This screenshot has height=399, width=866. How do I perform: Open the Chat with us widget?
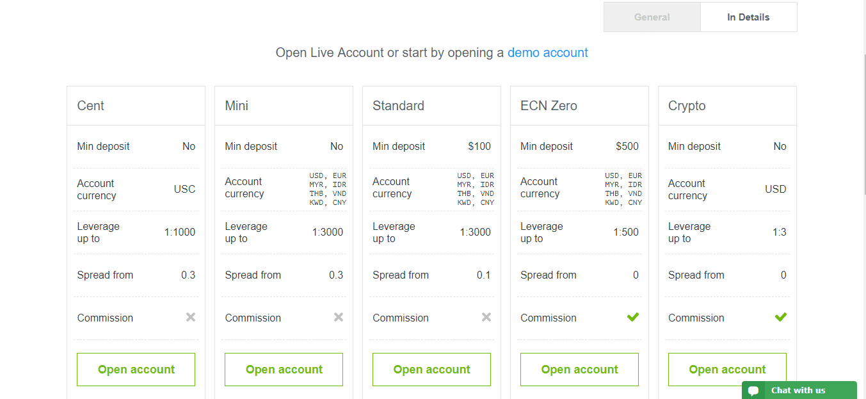point(798,391)
